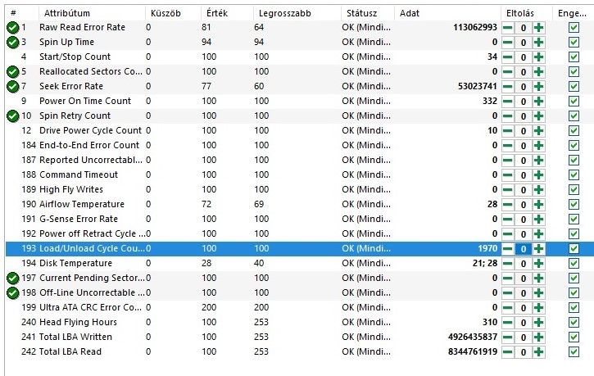Toggle checkbox for Load/Unload Cycle Count
Viewport: 594px width, 376px height.
coord(574,249)
